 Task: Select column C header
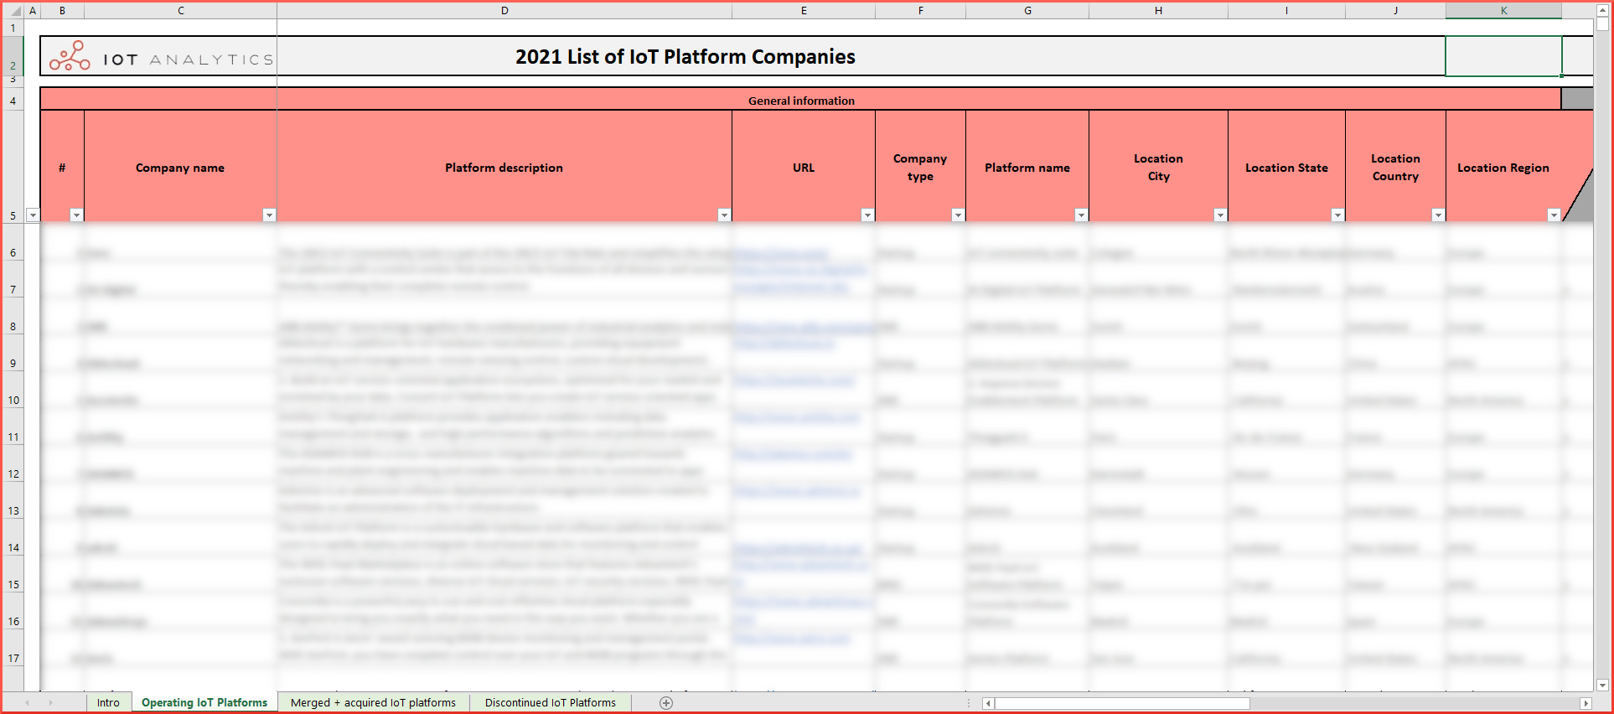[x=180, y=11]
